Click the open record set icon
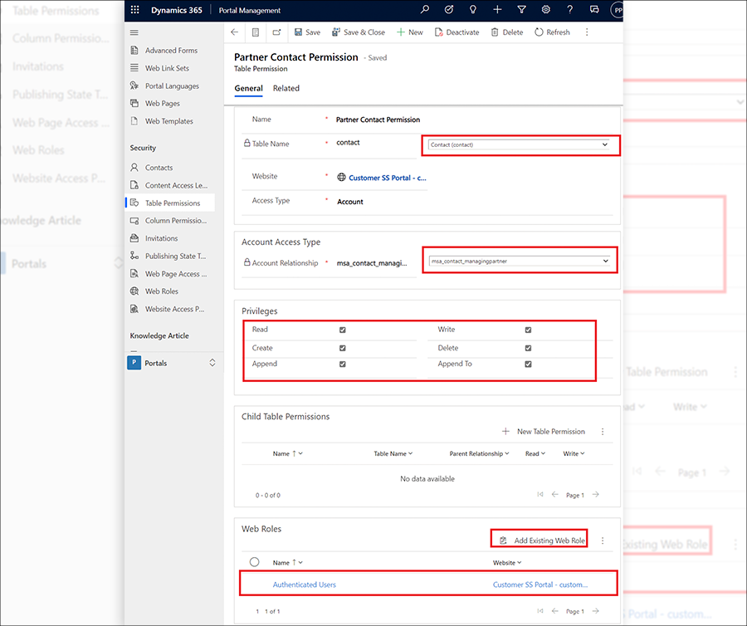The width and height of the screenshot is (747, 626). pyautogui.click(x=256, y=32)
